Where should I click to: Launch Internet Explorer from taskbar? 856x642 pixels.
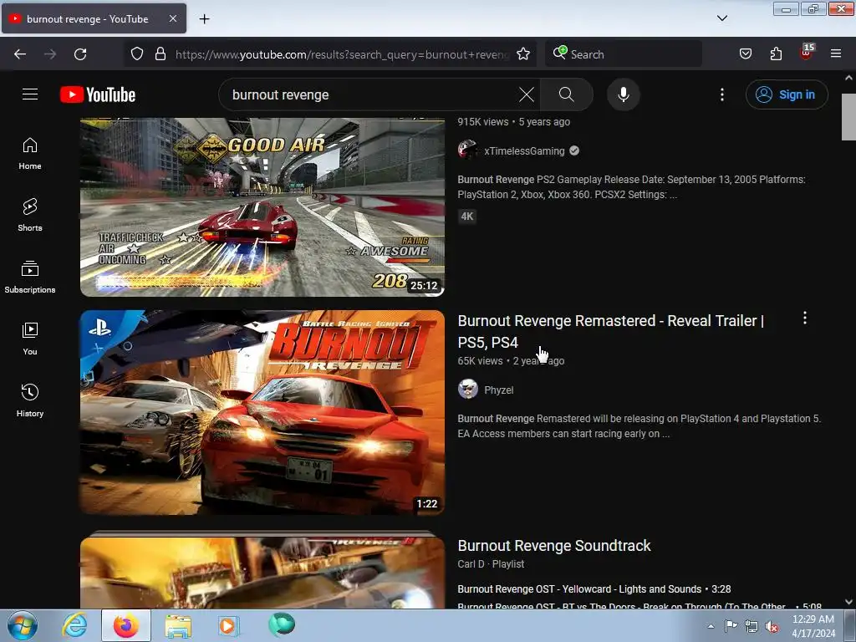pyautogui.click(x=74, y=625)
